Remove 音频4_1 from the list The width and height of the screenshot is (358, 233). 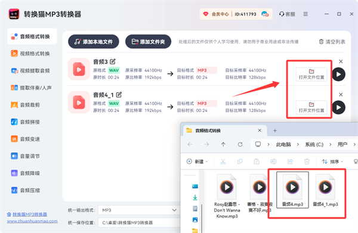pyautogui.click(x=341, y=94)
